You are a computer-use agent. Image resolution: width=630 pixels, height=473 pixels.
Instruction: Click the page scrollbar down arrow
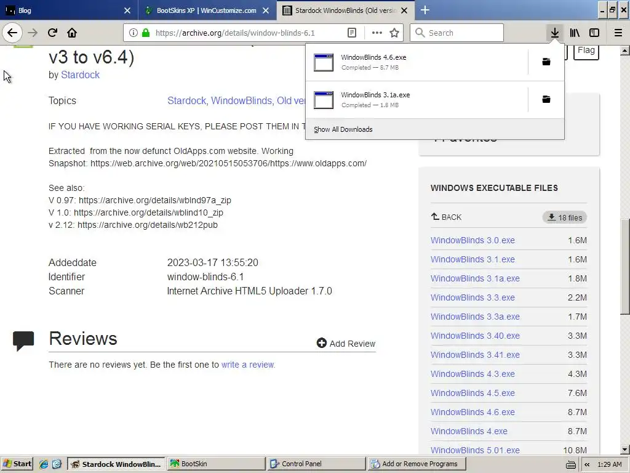click(x=625, y=450)
